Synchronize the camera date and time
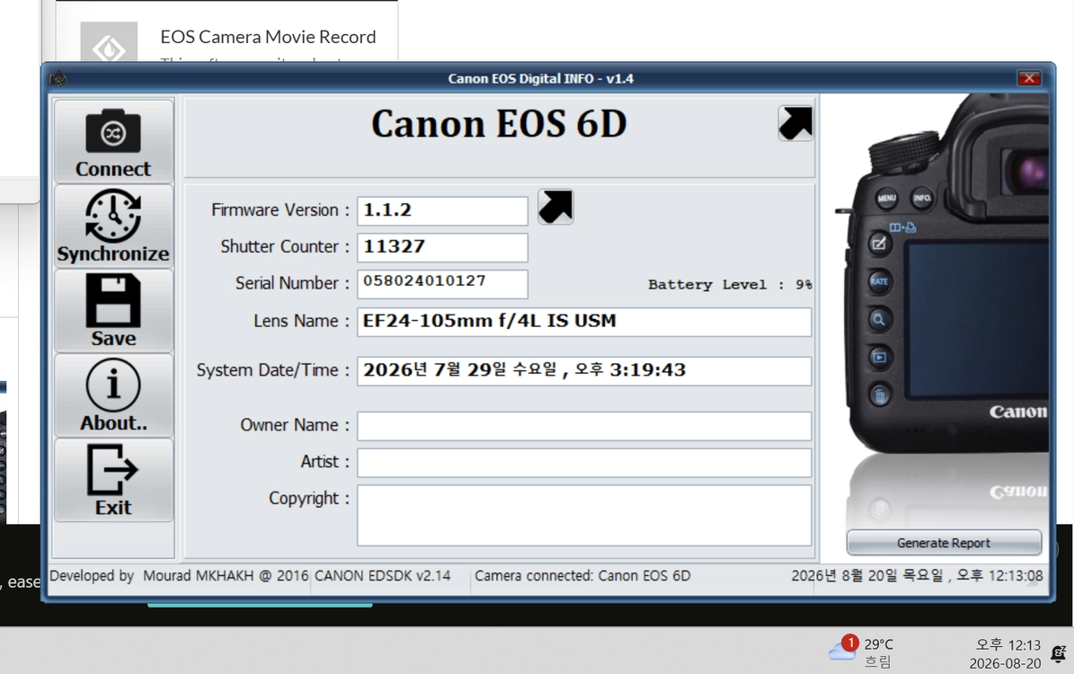The image size is (1074, 674). [114, 226]
